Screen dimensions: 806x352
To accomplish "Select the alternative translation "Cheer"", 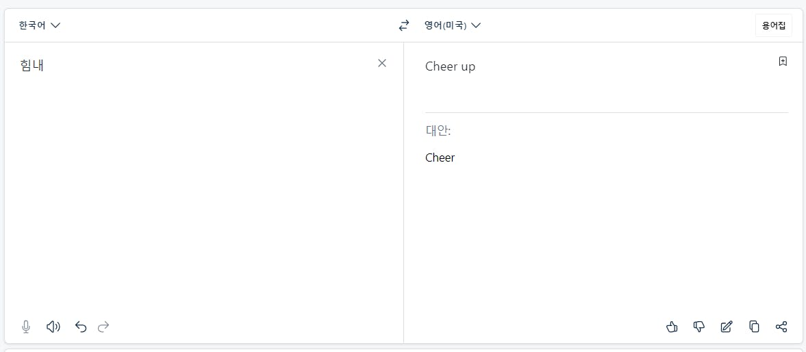I will (440, 158).
